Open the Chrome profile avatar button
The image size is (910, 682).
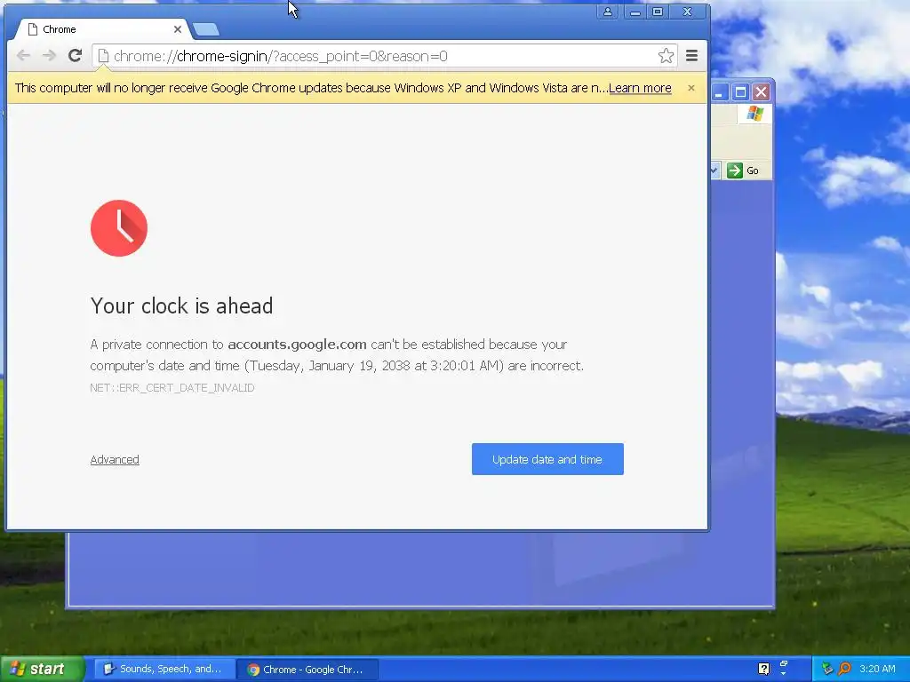608,12
